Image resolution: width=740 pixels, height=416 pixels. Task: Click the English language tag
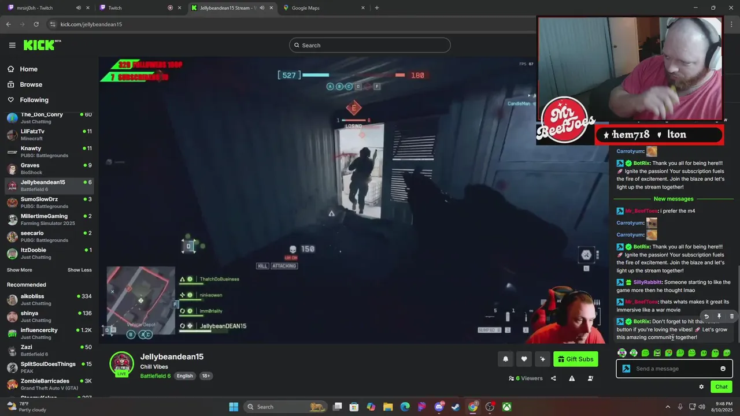(x=185, y=376)
